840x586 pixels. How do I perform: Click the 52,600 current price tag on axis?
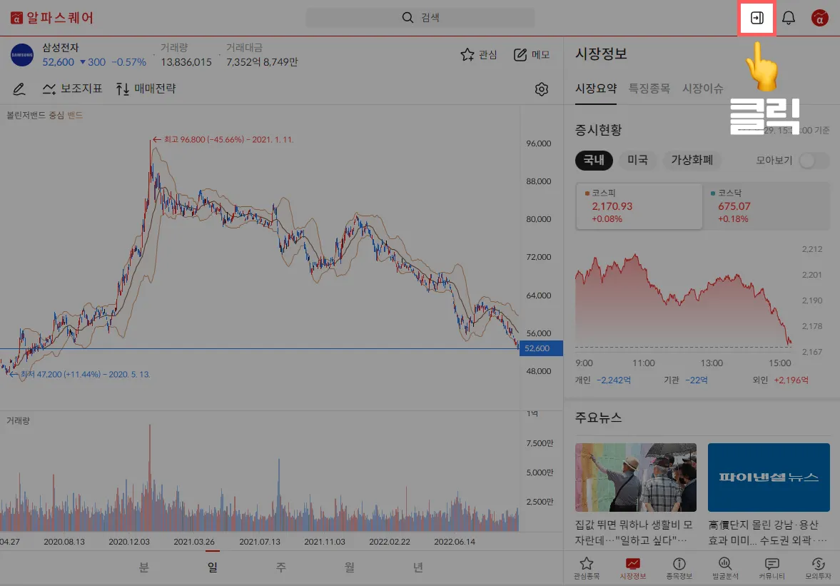point(541,348)
